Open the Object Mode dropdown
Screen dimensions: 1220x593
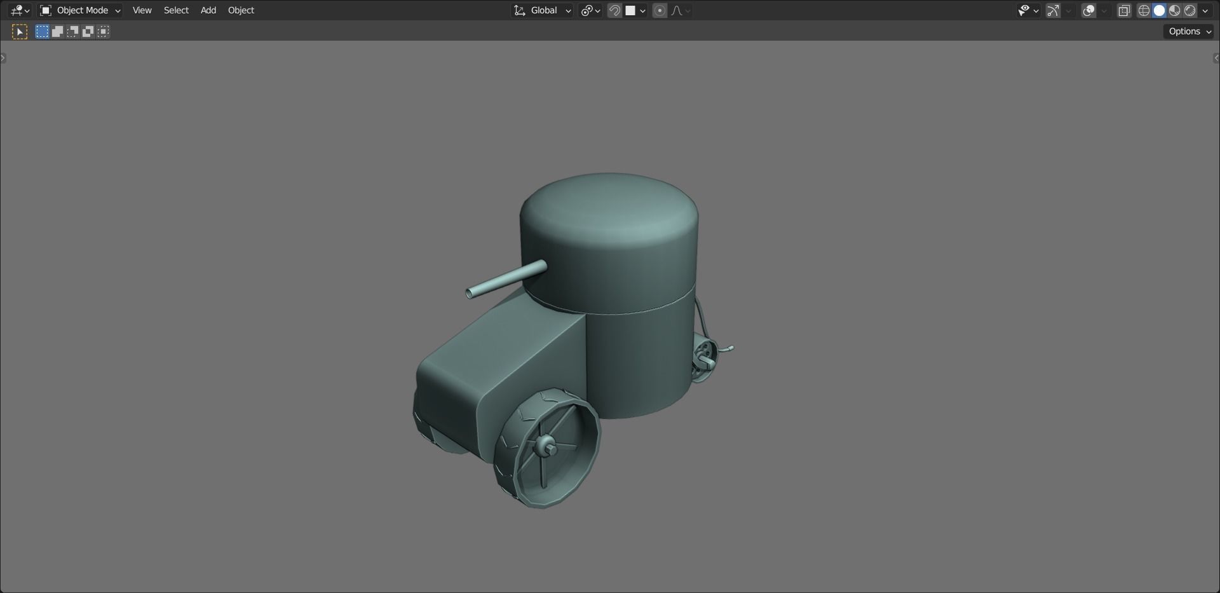coord(80,10)
